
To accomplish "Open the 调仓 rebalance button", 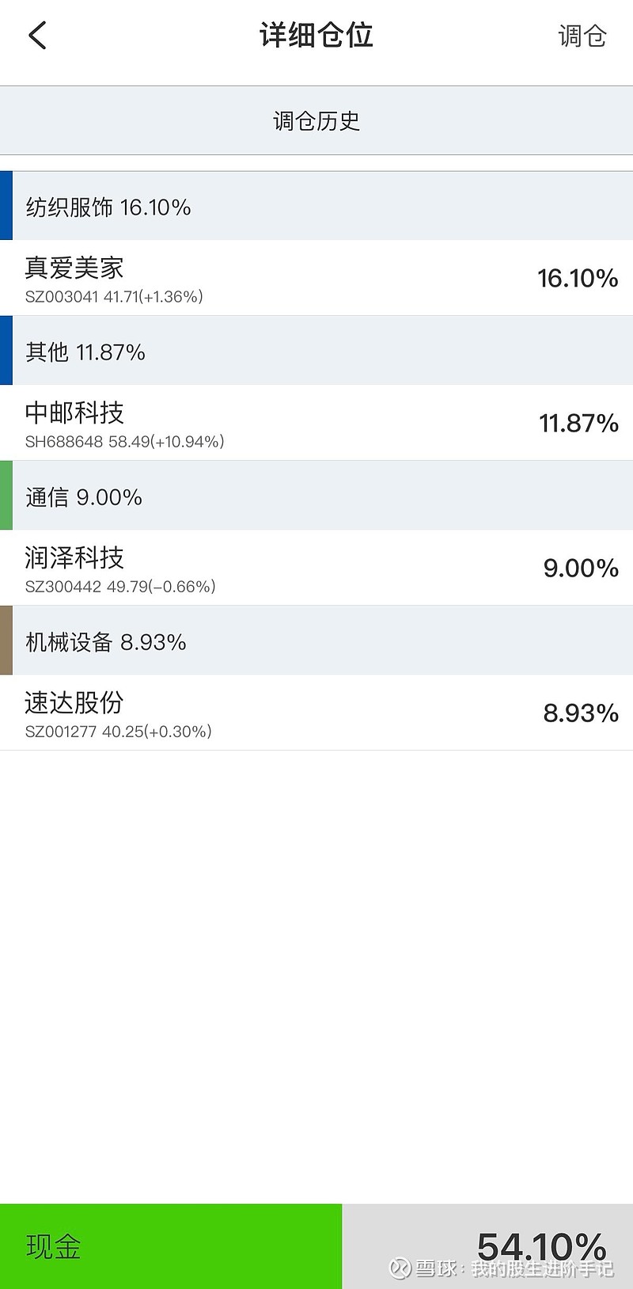I will tap(582, 36).
